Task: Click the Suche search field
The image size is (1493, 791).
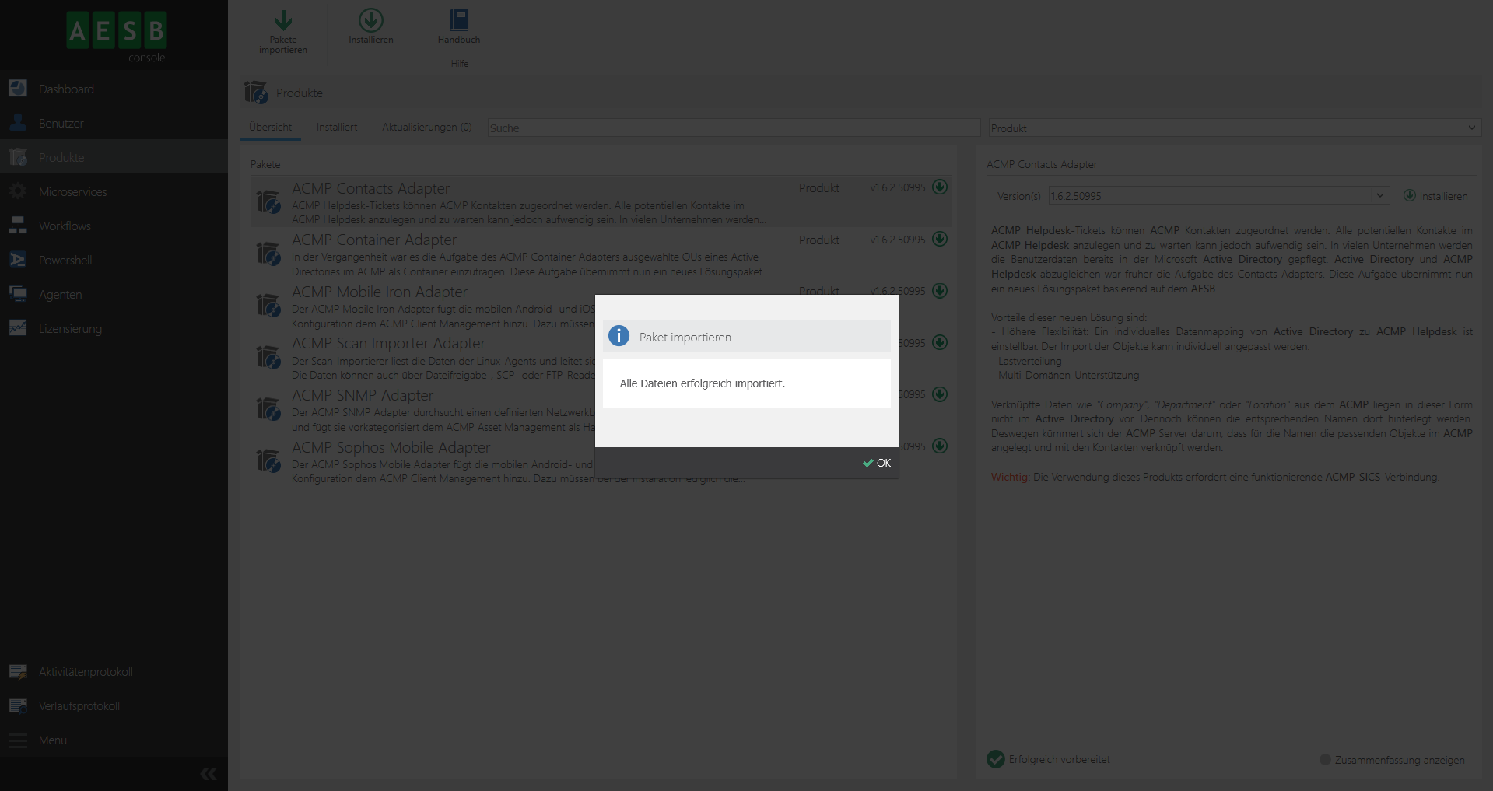Action: click(733, 128)
